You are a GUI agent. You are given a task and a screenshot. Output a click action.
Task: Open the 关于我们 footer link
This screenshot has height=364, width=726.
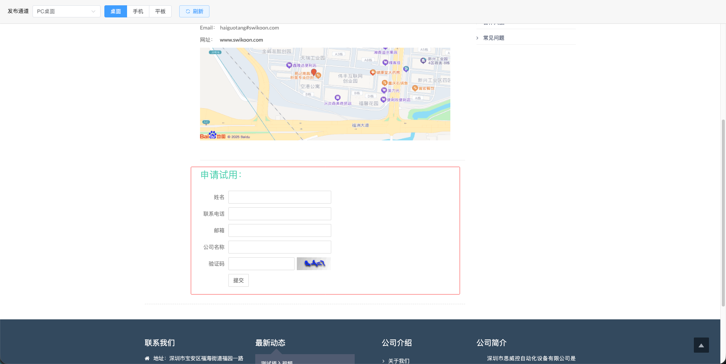coord(399,361)
